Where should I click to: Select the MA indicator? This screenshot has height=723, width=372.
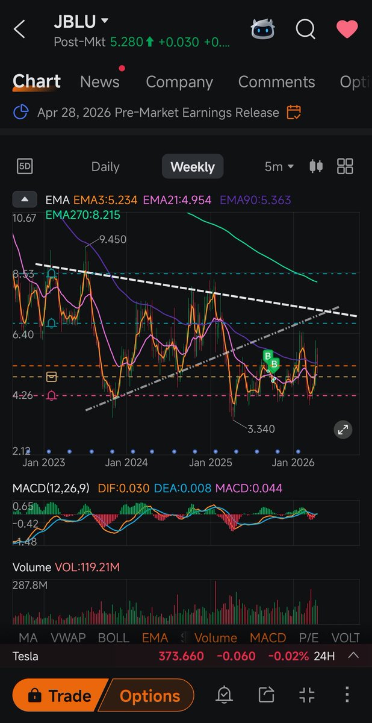[x=28, y=637]
